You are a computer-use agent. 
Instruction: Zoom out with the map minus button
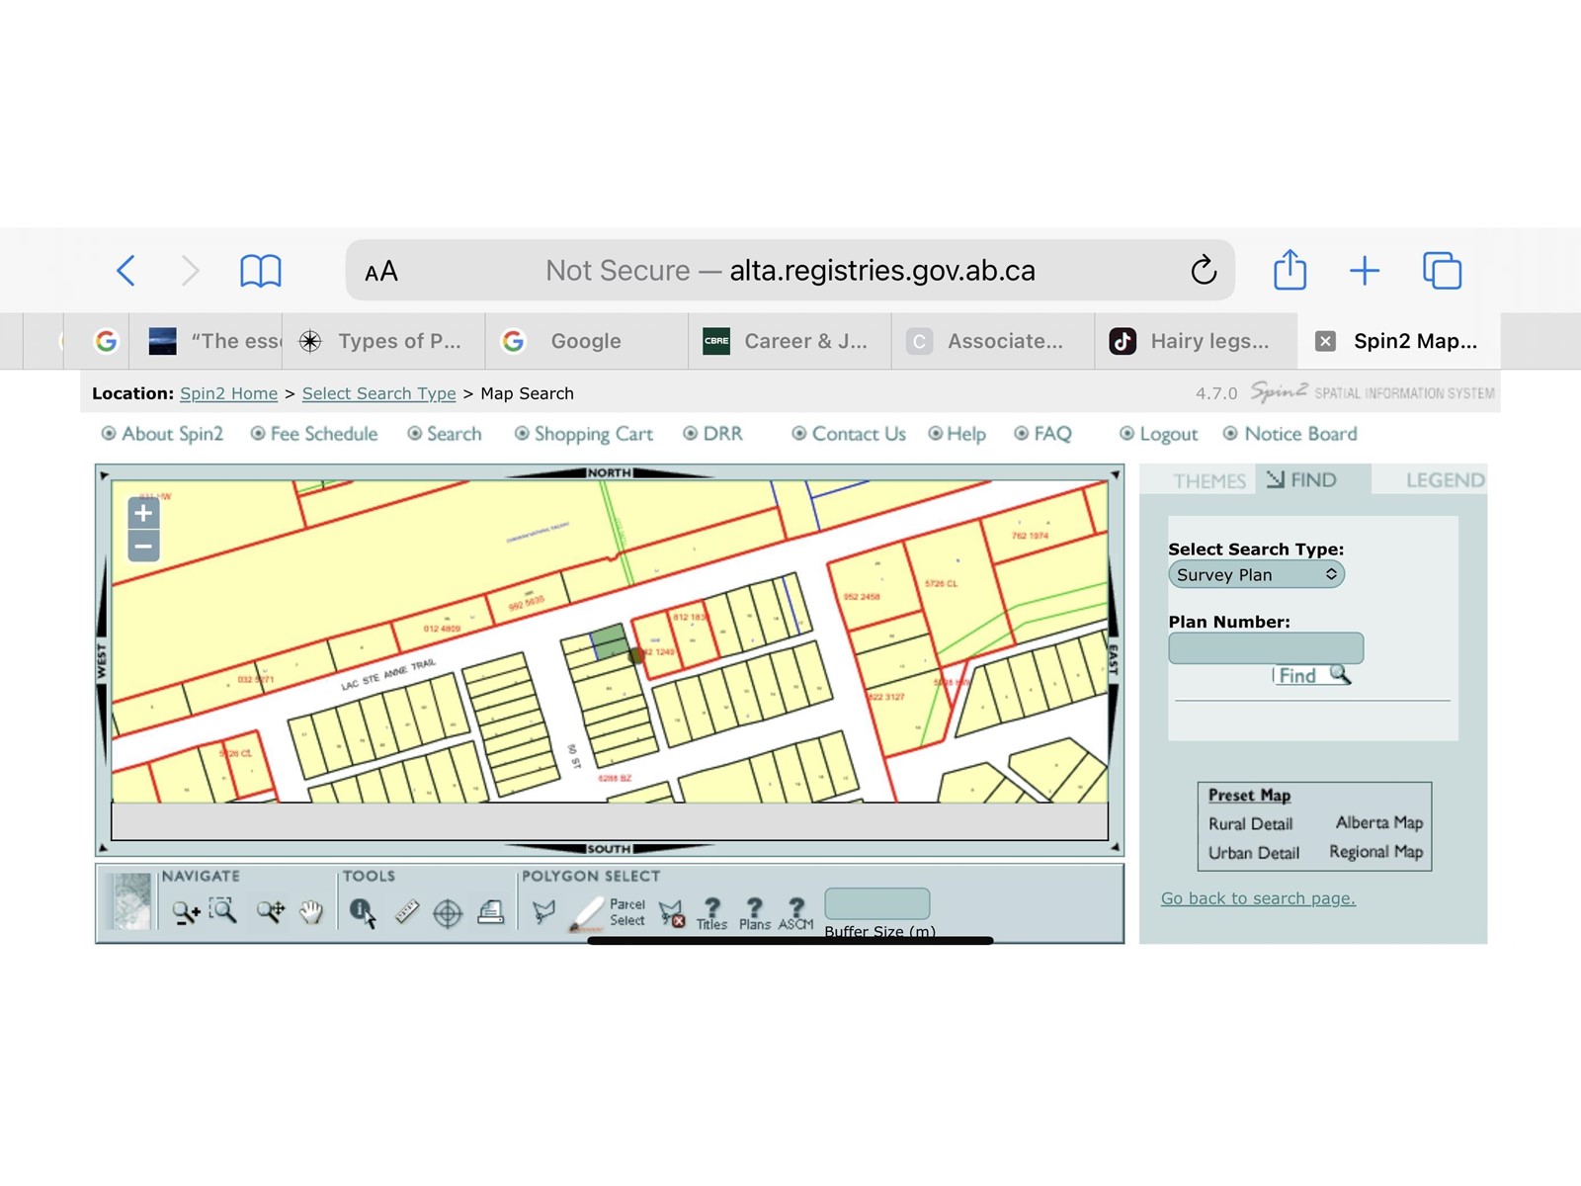[143, 546]
